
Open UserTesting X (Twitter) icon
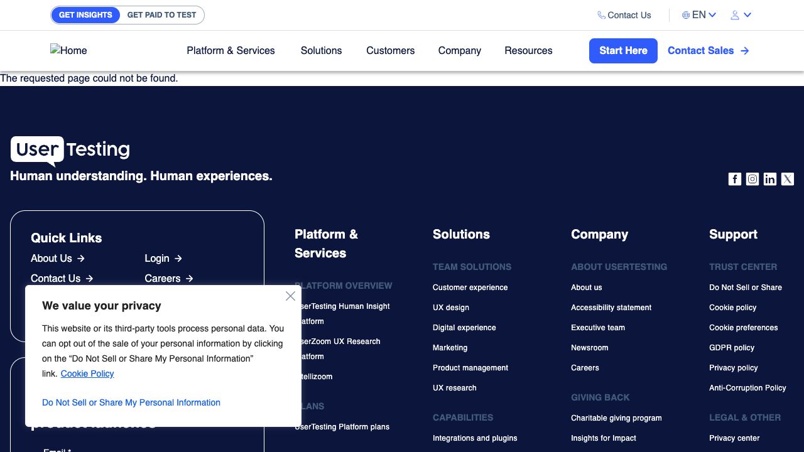pos(787,179)
